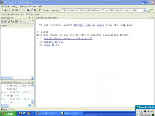Click the Demos link
Screen dimensions: 155x116
tap(100, 25)
